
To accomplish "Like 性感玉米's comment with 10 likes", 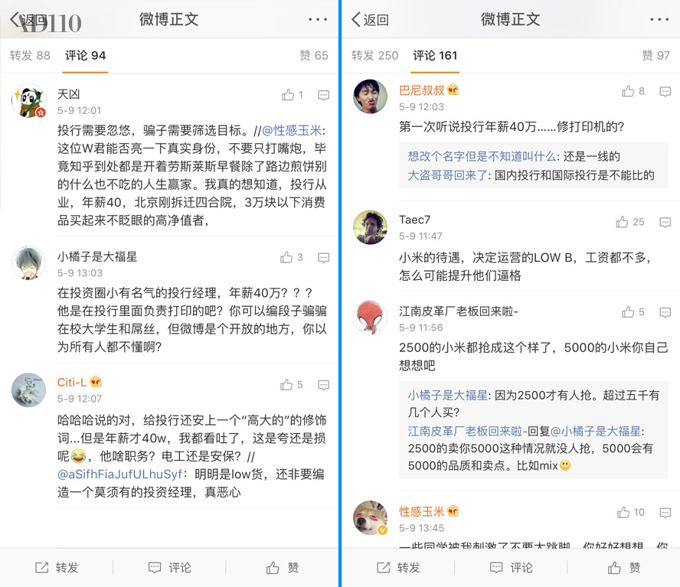I will (x=623, y=513).
